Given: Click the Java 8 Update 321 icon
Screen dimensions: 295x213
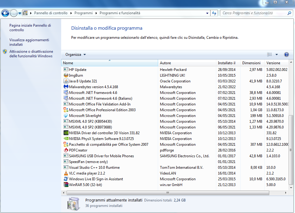Looking at the screenshot, I should click(66, 81).
